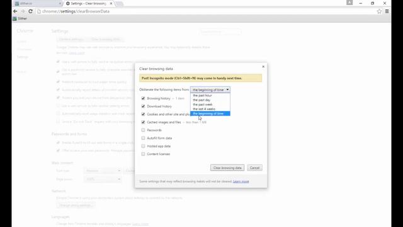Click background Change proxy settings button

[76, 205]
